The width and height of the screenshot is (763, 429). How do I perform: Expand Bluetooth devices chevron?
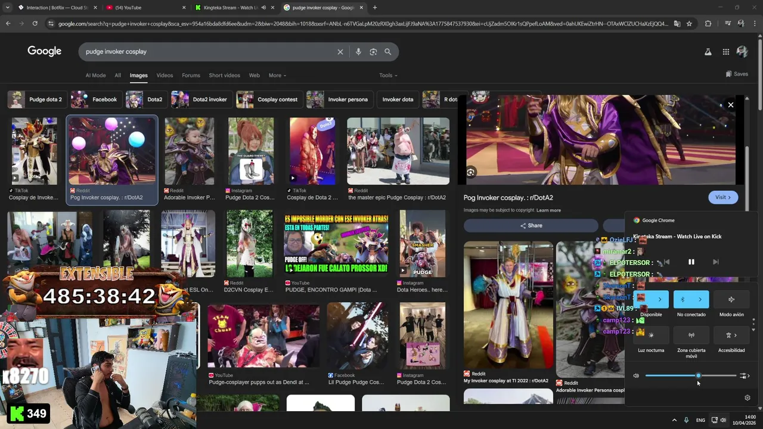[x=700, y=300]
